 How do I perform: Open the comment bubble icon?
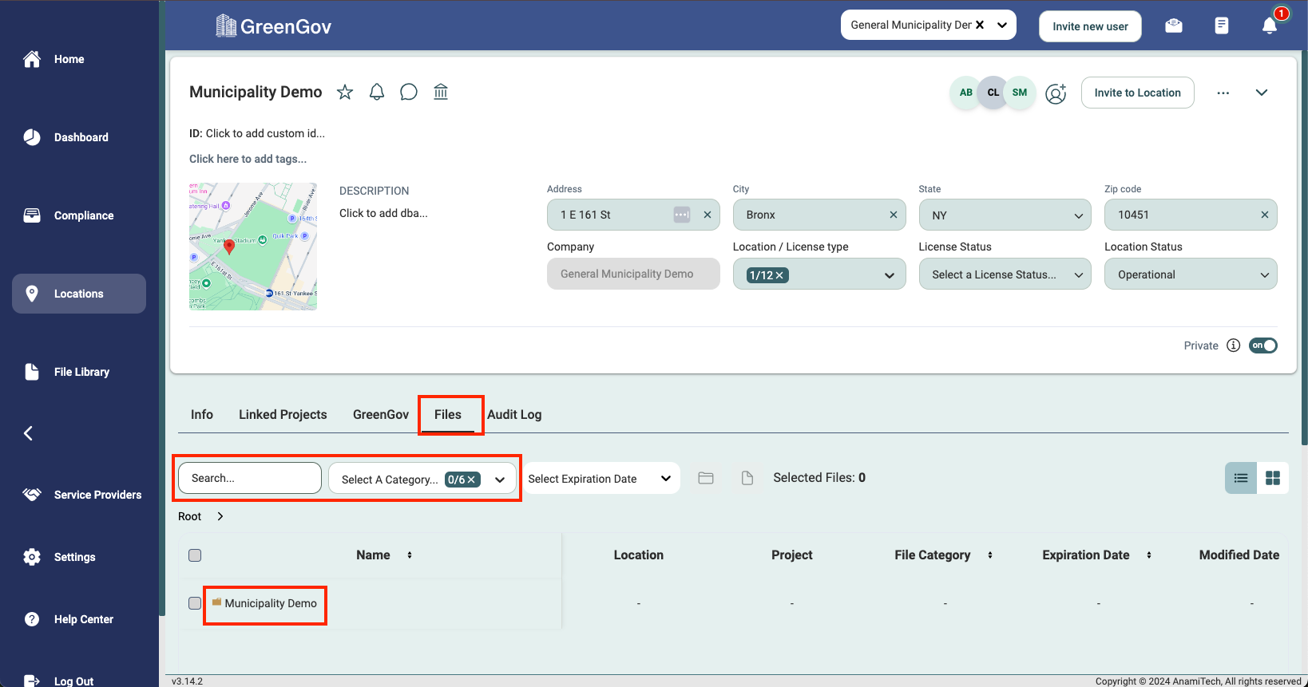(409, 93)
